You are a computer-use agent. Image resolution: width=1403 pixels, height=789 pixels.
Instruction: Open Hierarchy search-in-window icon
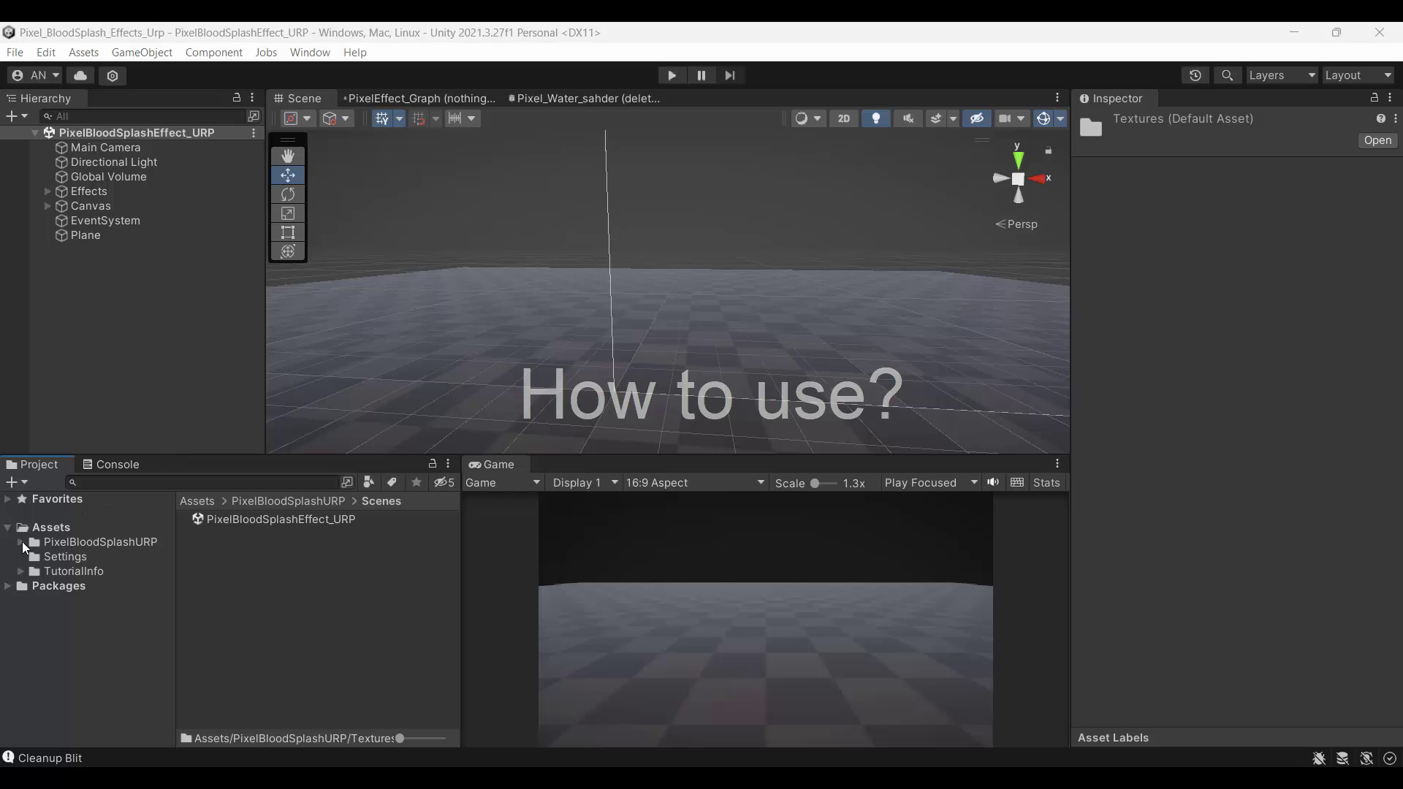pos(254,116)
